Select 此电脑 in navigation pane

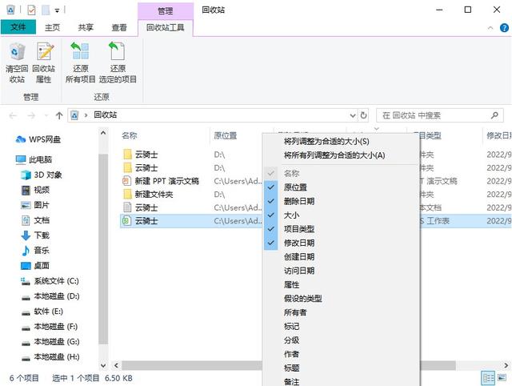click(x=34, y=159)
